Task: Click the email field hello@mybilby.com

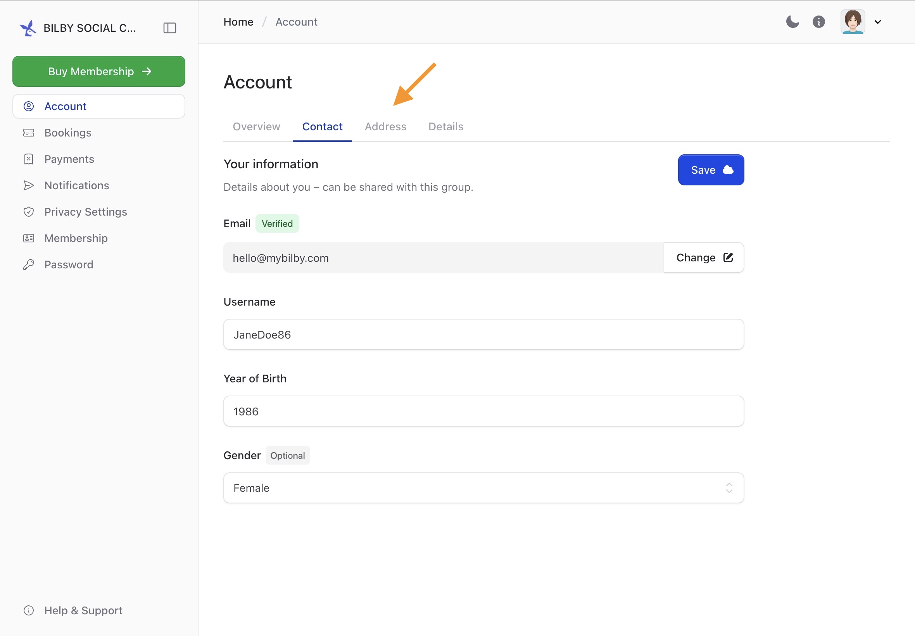Action: pyautogui.click(x=444, y=258)
